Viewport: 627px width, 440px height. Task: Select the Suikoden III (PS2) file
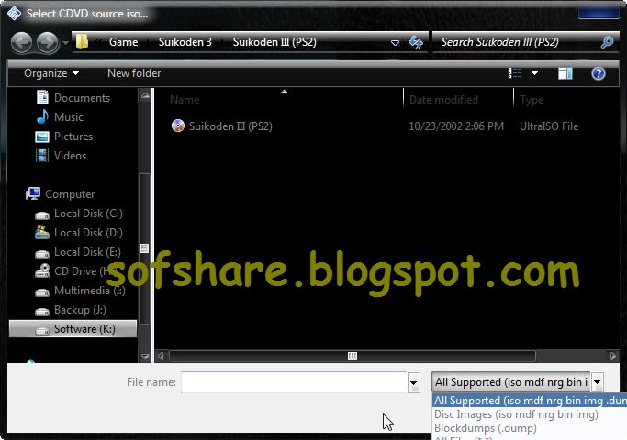click(230, 126)
